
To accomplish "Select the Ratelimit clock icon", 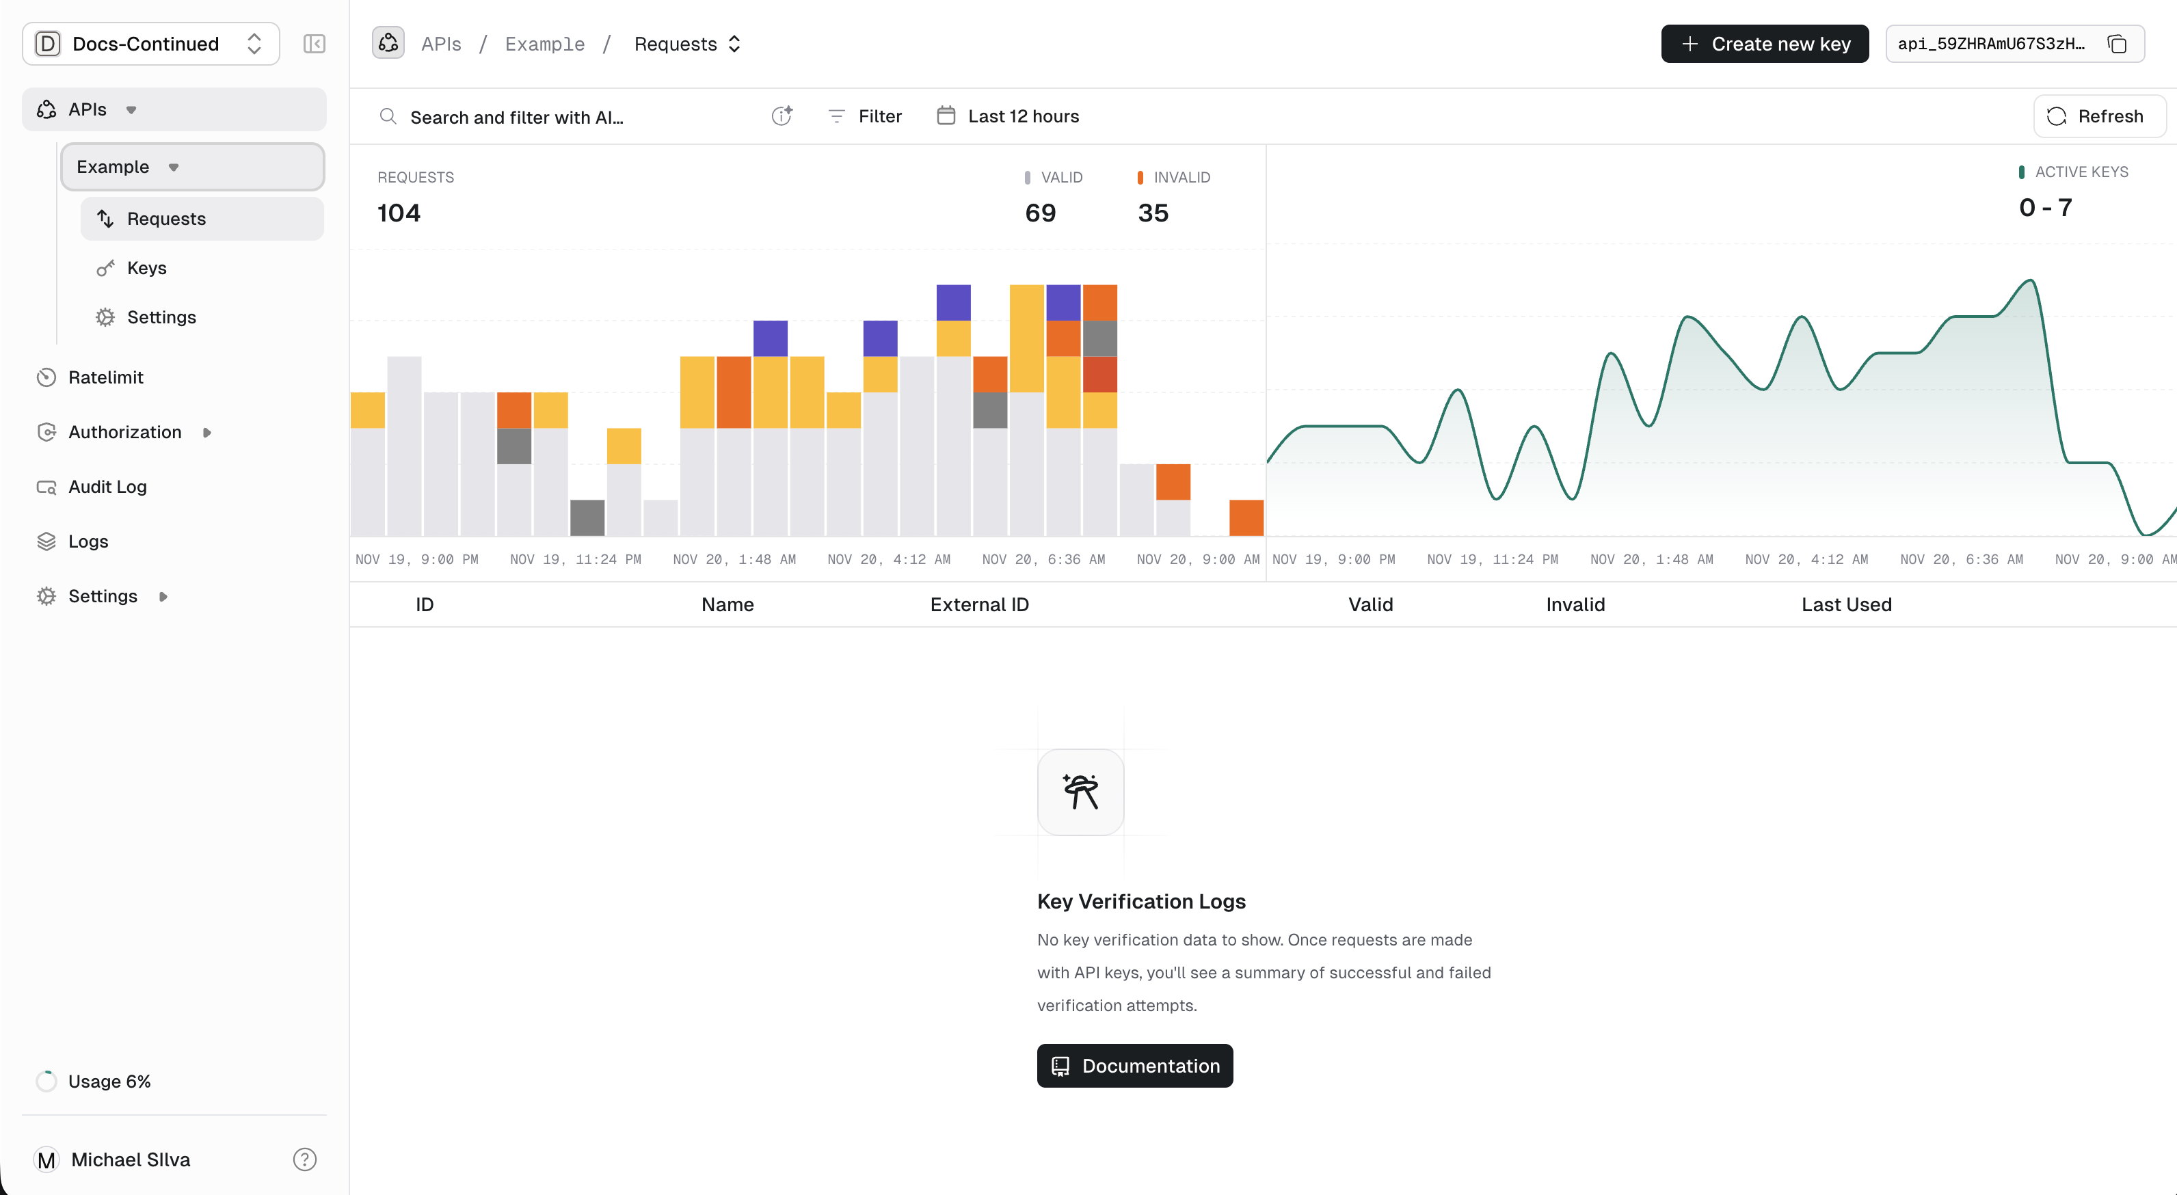I will click(x=46, y=377).
